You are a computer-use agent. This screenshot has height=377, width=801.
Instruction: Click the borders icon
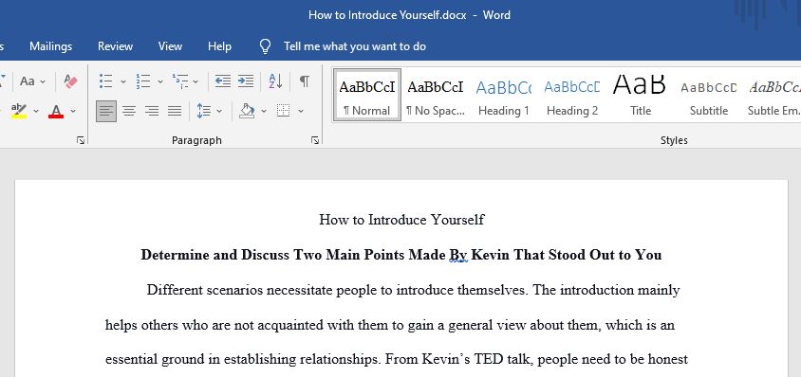click(x=284, y=111)
